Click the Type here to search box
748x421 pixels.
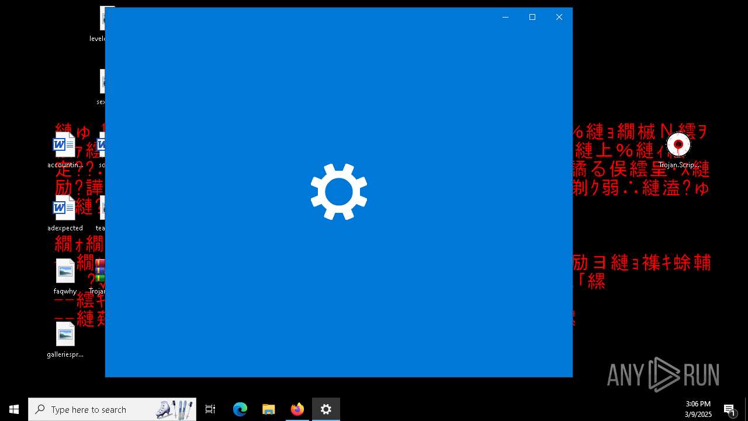click(x=112, y=409)
